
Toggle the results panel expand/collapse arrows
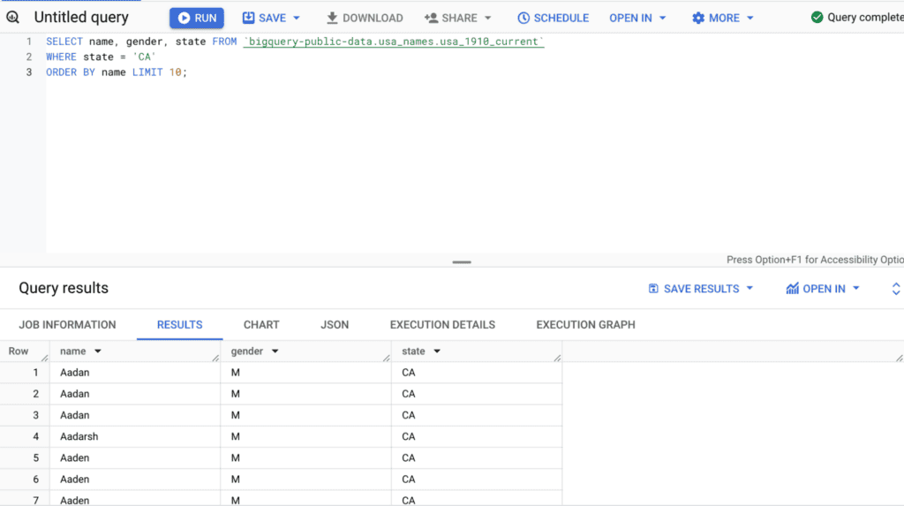tap(896, 289)
